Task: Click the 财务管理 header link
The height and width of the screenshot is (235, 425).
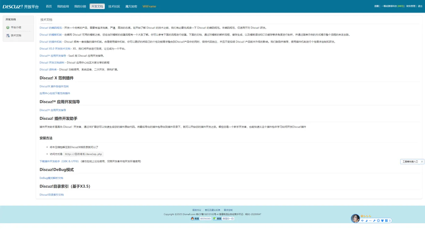Action: coord(411,6)
